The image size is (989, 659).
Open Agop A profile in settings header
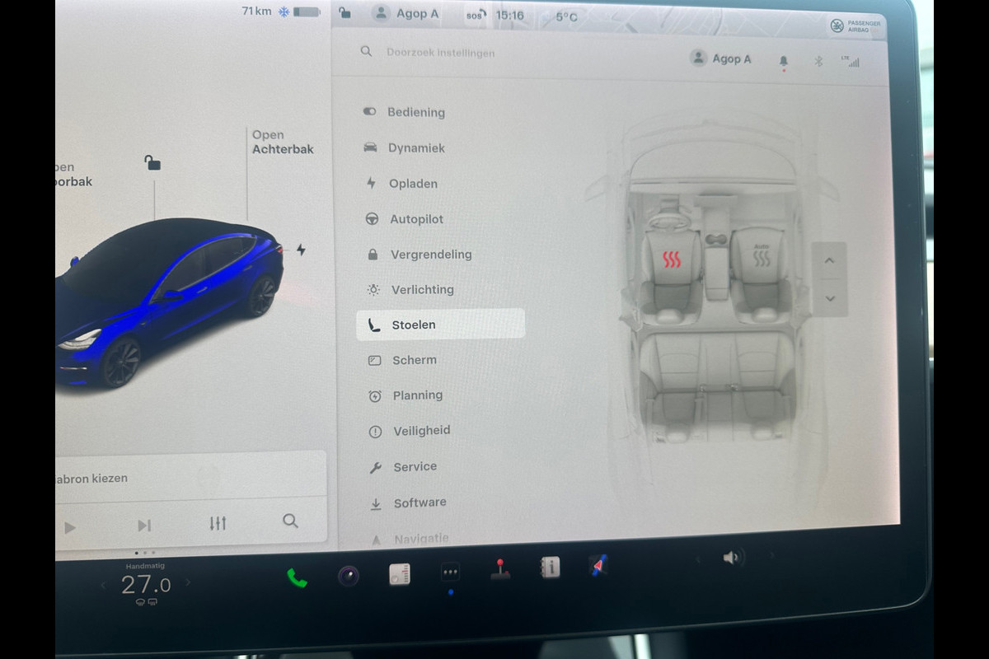[722, 58]
